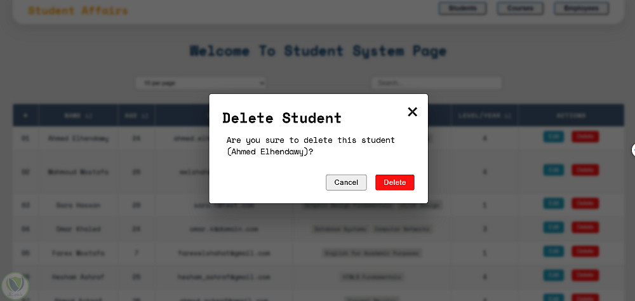Sort the table by Age column
The image size is (635, 301).
point(136,116)
